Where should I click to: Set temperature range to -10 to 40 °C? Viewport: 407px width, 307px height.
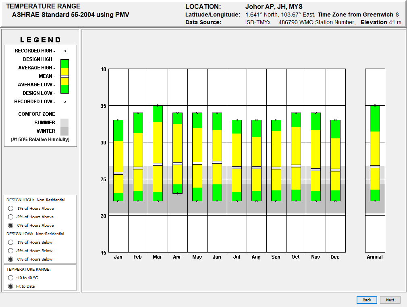point(11,278)
